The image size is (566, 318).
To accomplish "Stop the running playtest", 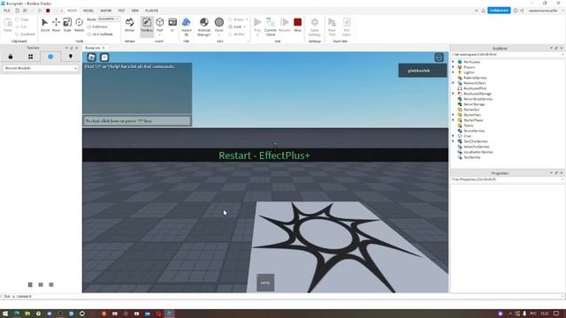I will tap(297, 25).
